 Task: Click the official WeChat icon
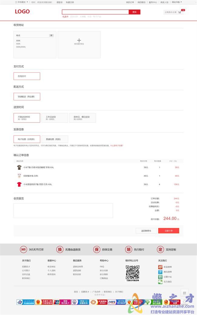click(160, 282)
